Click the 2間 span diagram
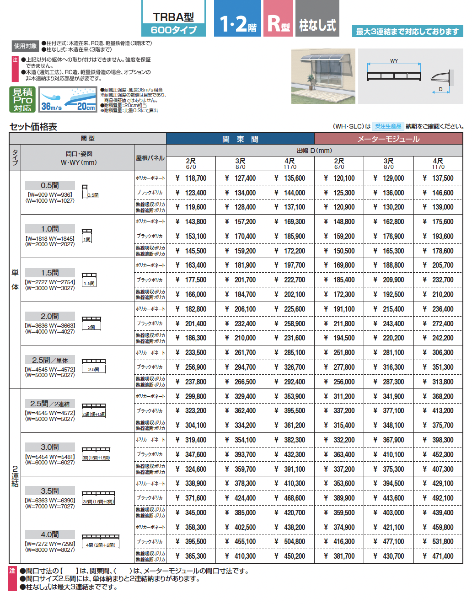Screen dimensions: 472x604 click(x=91, y=323)
